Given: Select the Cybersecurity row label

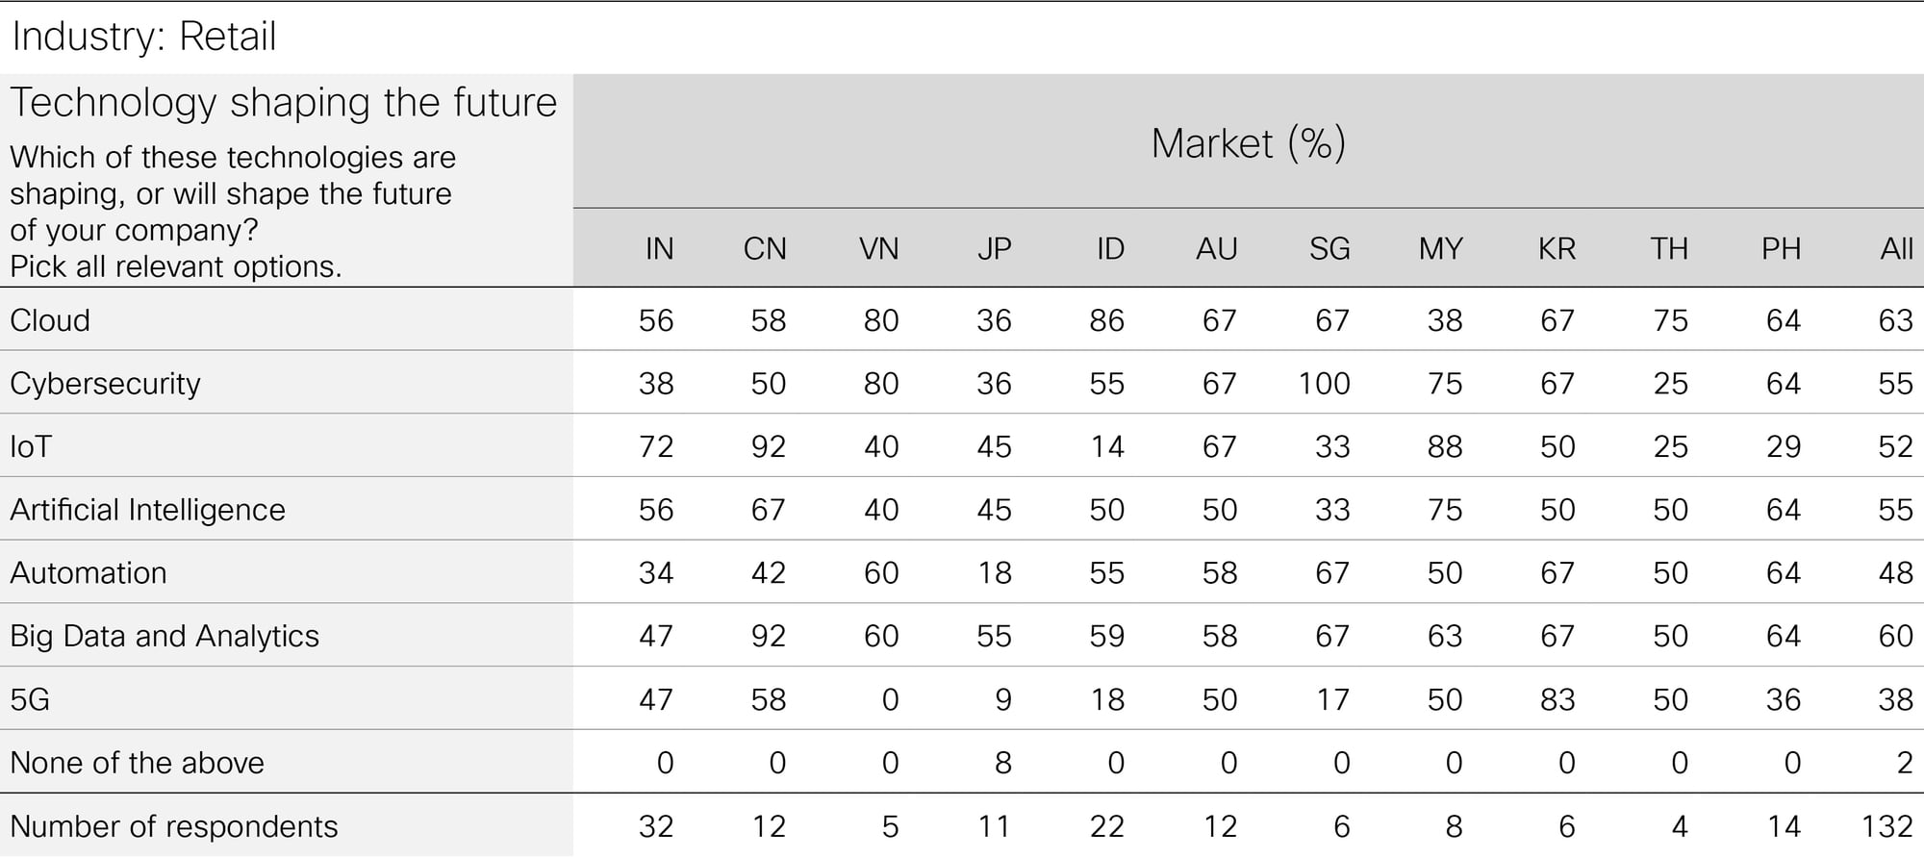Looking at the screenshot, I should (105, 384).
